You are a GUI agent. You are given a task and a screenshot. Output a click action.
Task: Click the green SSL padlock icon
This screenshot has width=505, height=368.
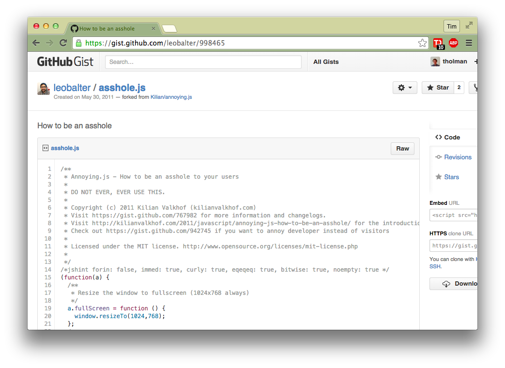[x=78, y=43]
